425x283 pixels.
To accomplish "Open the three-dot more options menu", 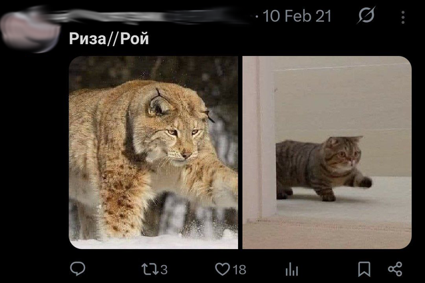I will click(x=403, y=17).
